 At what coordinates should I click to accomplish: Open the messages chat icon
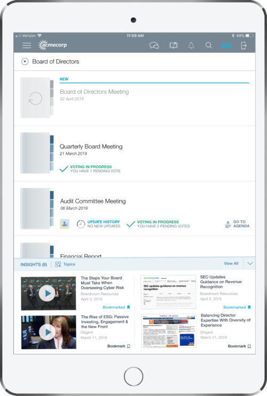(154, 45)
